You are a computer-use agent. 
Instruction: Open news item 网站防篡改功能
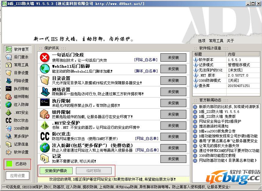(228, 160)
